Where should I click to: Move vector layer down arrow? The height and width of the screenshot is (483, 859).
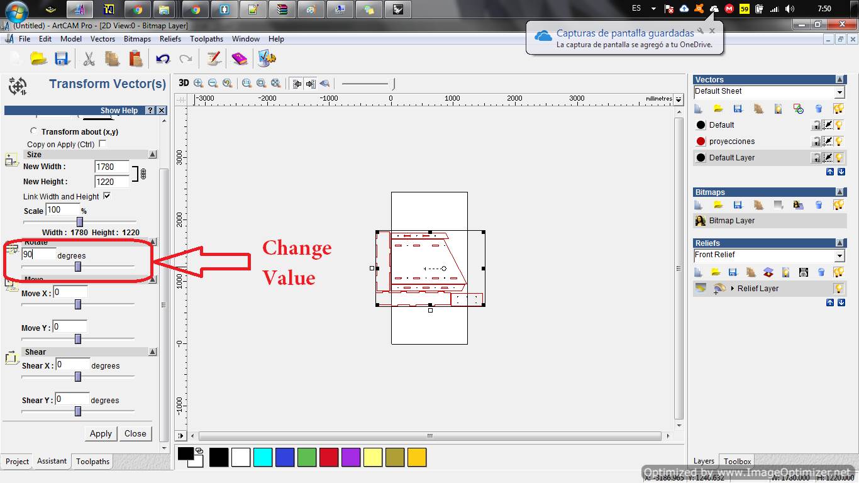tap(841, 172)
